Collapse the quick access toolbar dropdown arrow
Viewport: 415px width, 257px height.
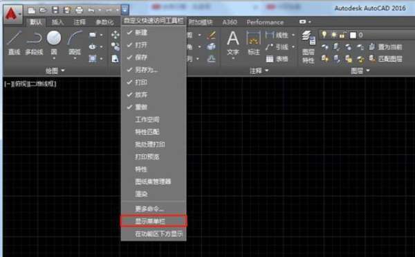125,10
